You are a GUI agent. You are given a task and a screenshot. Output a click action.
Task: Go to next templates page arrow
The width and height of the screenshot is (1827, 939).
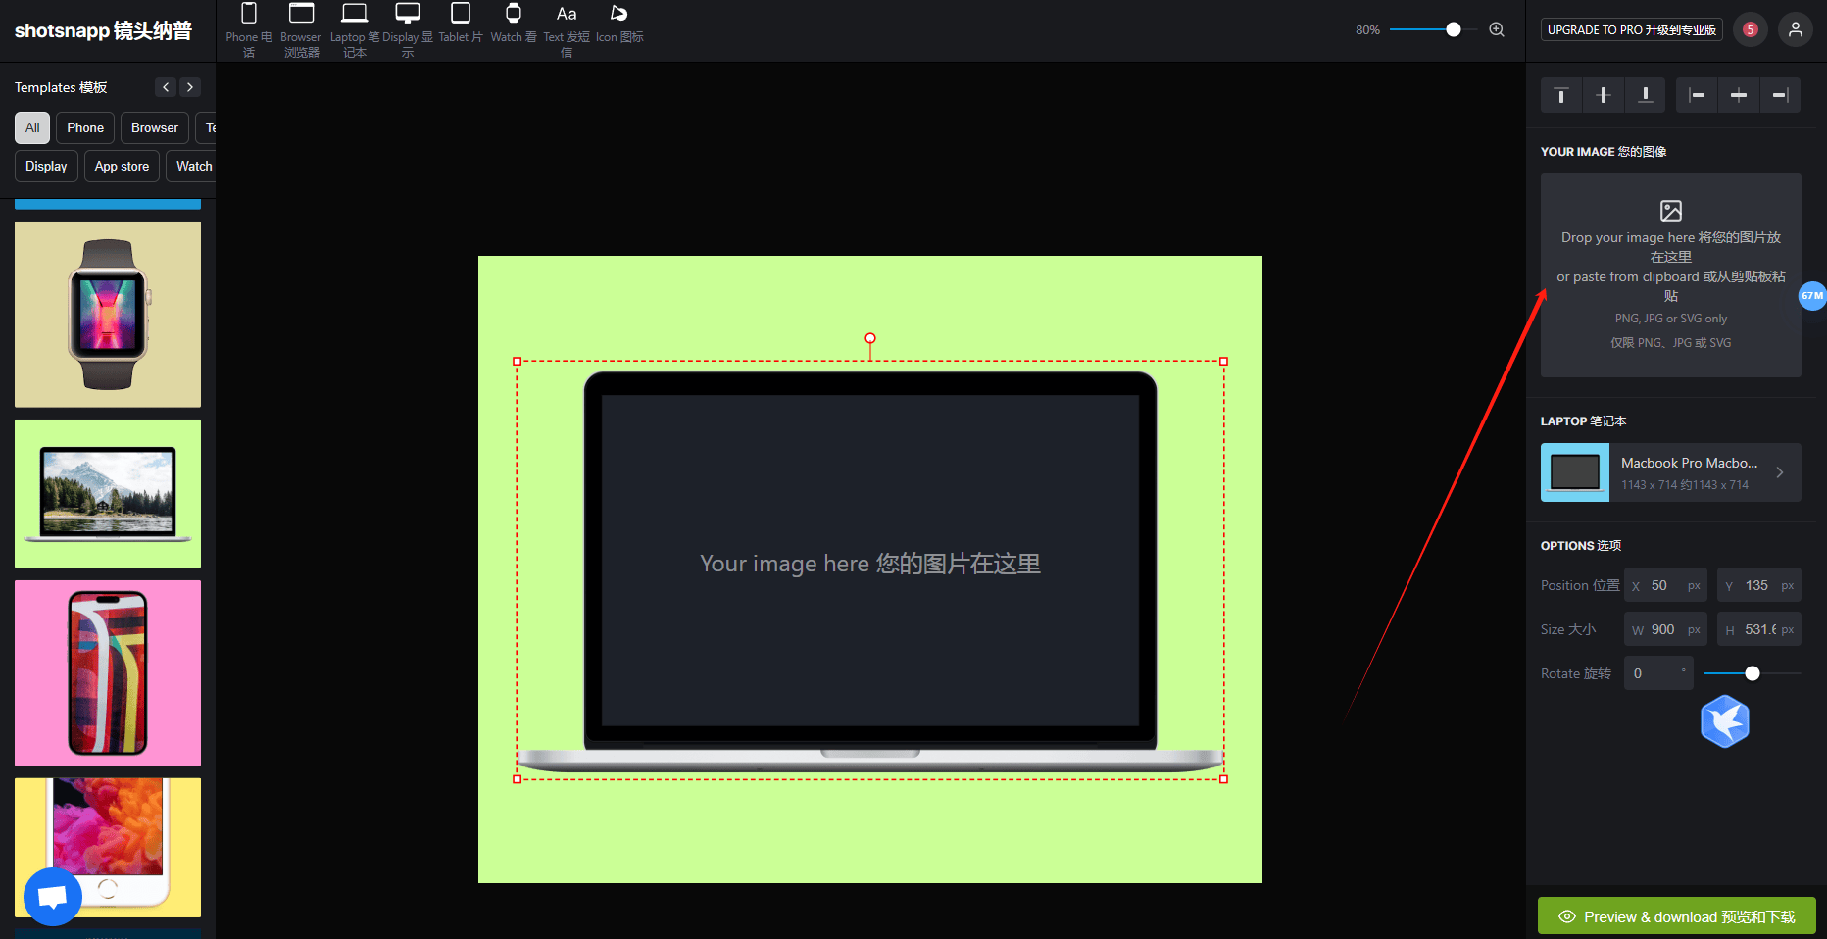tap(190, 87)
